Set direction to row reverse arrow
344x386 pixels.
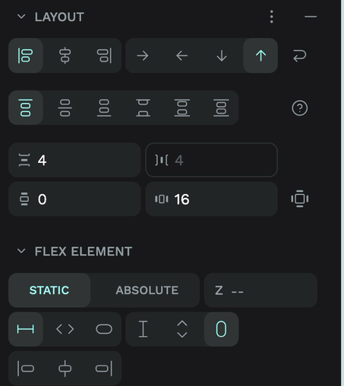[181, 55]
